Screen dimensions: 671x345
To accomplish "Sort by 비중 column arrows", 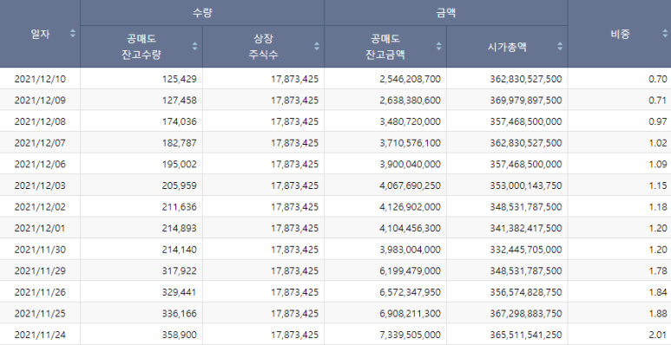I will (x=665, y=33).
